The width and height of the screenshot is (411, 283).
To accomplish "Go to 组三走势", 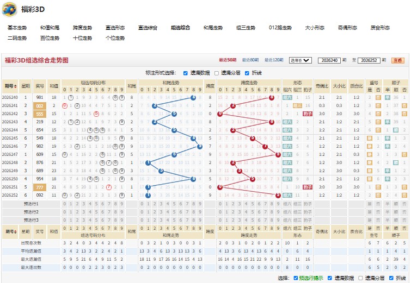I will click(x=246, y=28).
